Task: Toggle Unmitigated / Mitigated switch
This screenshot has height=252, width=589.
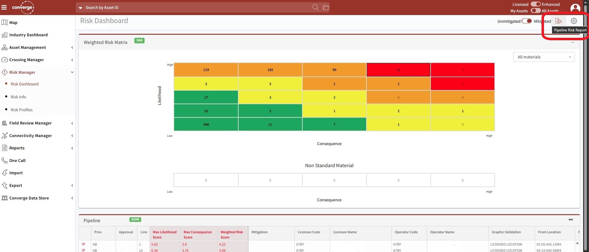Action: (x=526, y=21)
